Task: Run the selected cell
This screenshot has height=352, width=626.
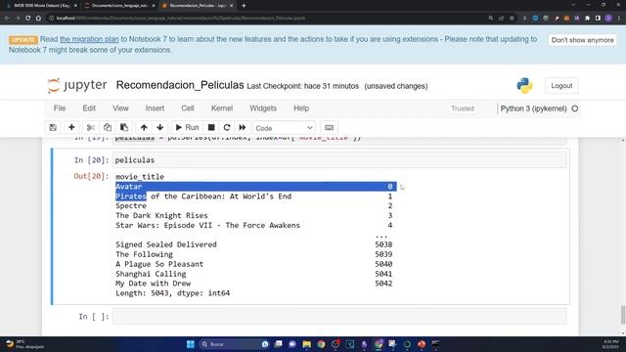Action: pos(187,128)
